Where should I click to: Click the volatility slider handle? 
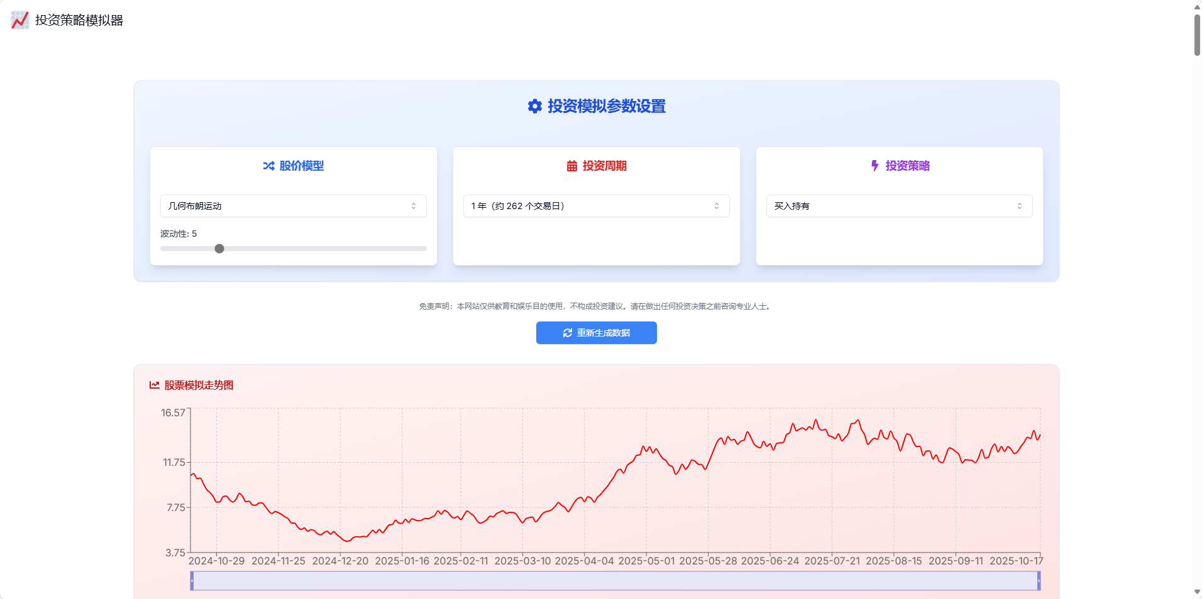click(219, 249)
